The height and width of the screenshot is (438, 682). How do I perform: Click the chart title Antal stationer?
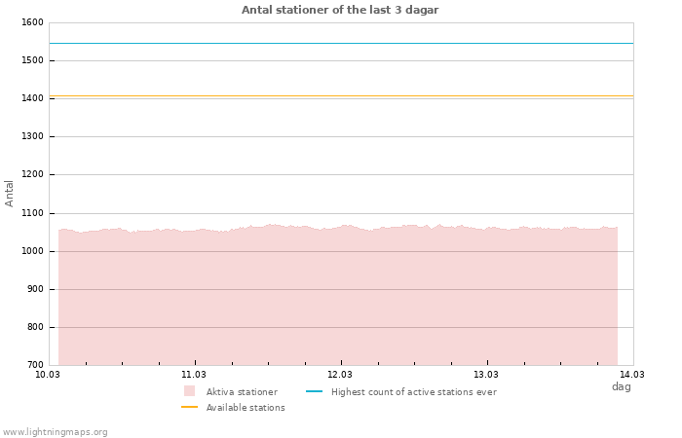[340, 10]
